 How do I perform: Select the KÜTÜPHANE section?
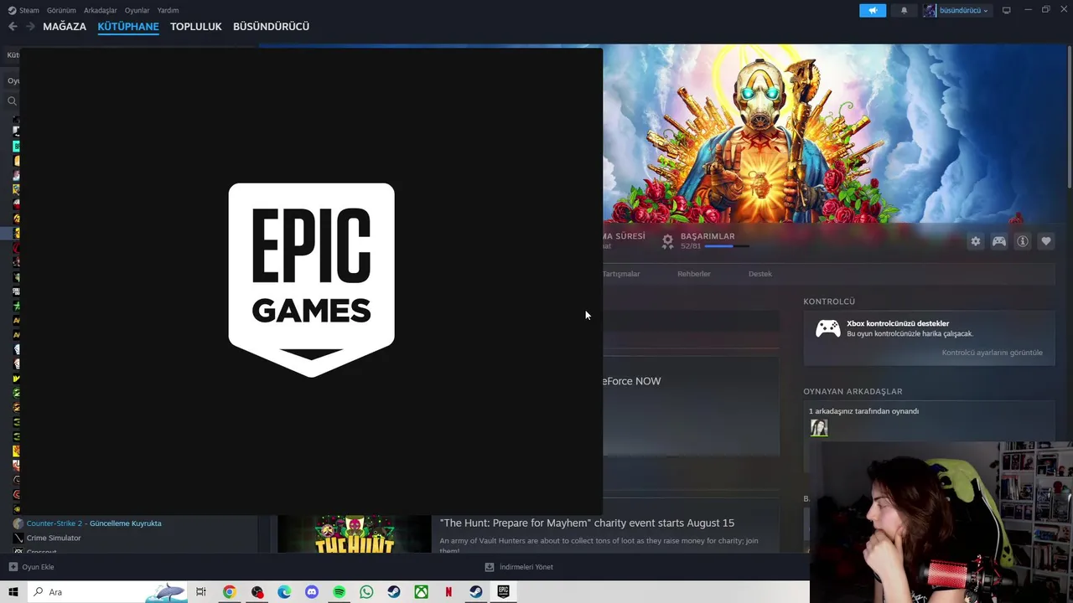pos(128,27)
